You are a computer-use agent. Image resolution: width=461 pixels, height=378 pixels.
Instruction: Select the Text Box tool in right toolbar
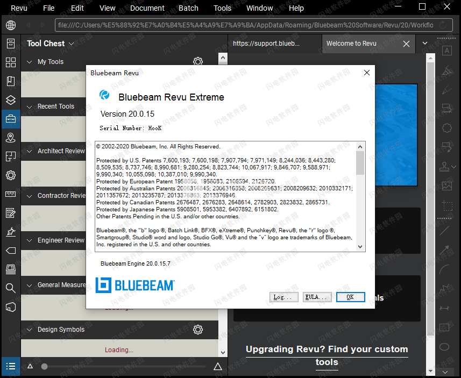pyautogui.click(x=447, y=51)
